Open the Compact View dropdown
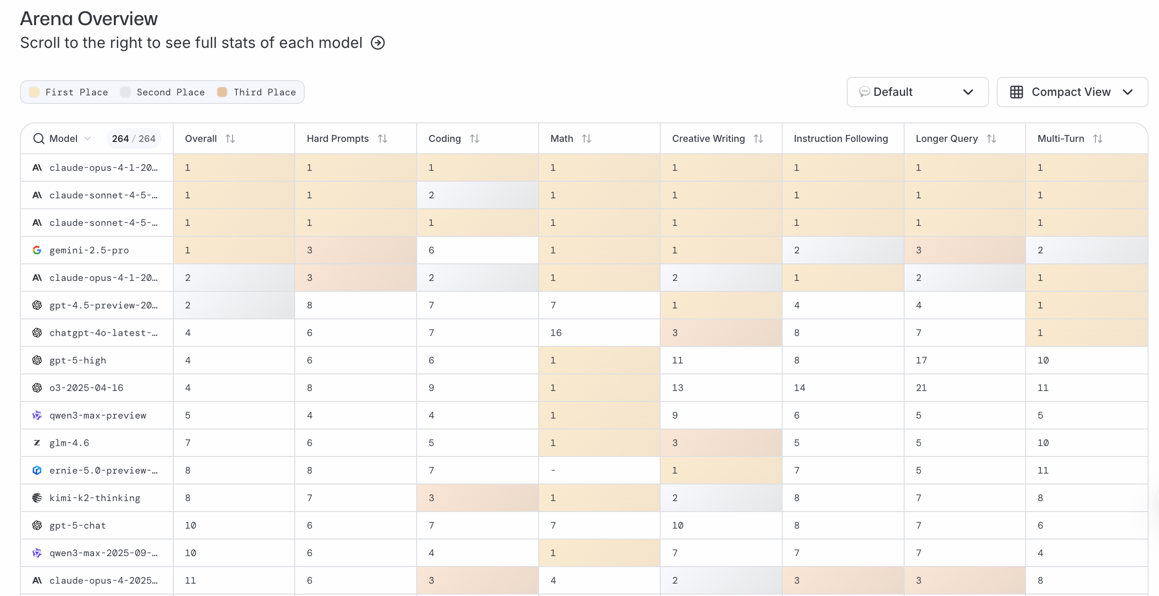The width and height of the screenshot is (1159, 596). click(1072, 92)
